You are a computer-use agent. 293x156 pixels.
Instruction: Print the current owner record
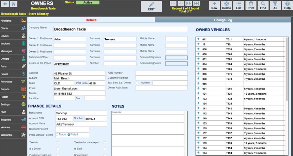click(251, 5)
